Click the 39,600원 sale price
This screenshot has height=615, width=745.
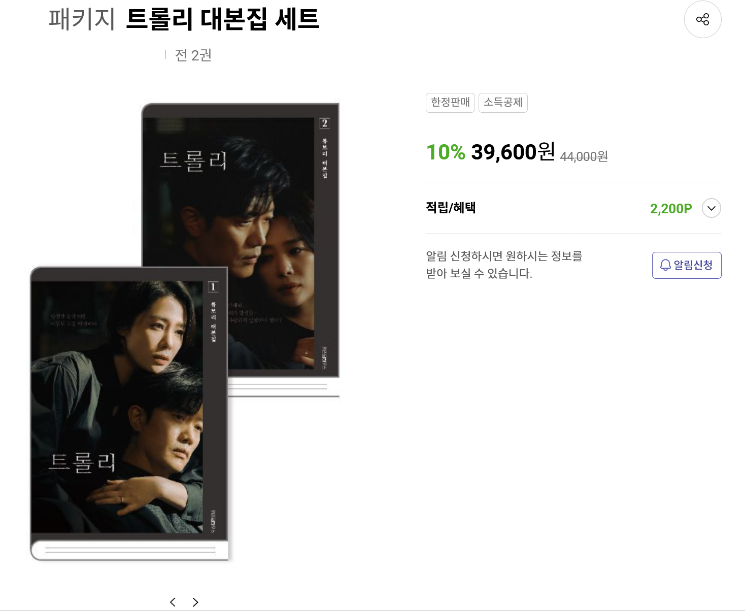513,152
